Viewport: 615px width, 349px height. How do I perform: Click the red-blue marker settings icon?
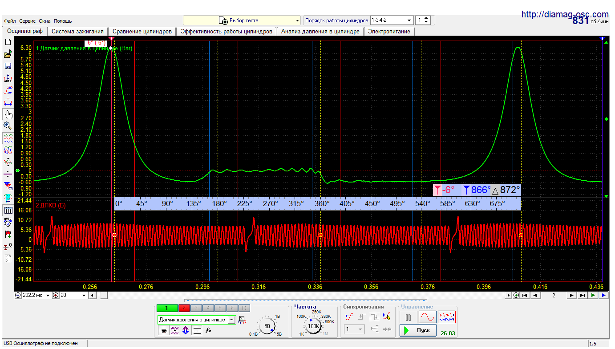point(8,186)
